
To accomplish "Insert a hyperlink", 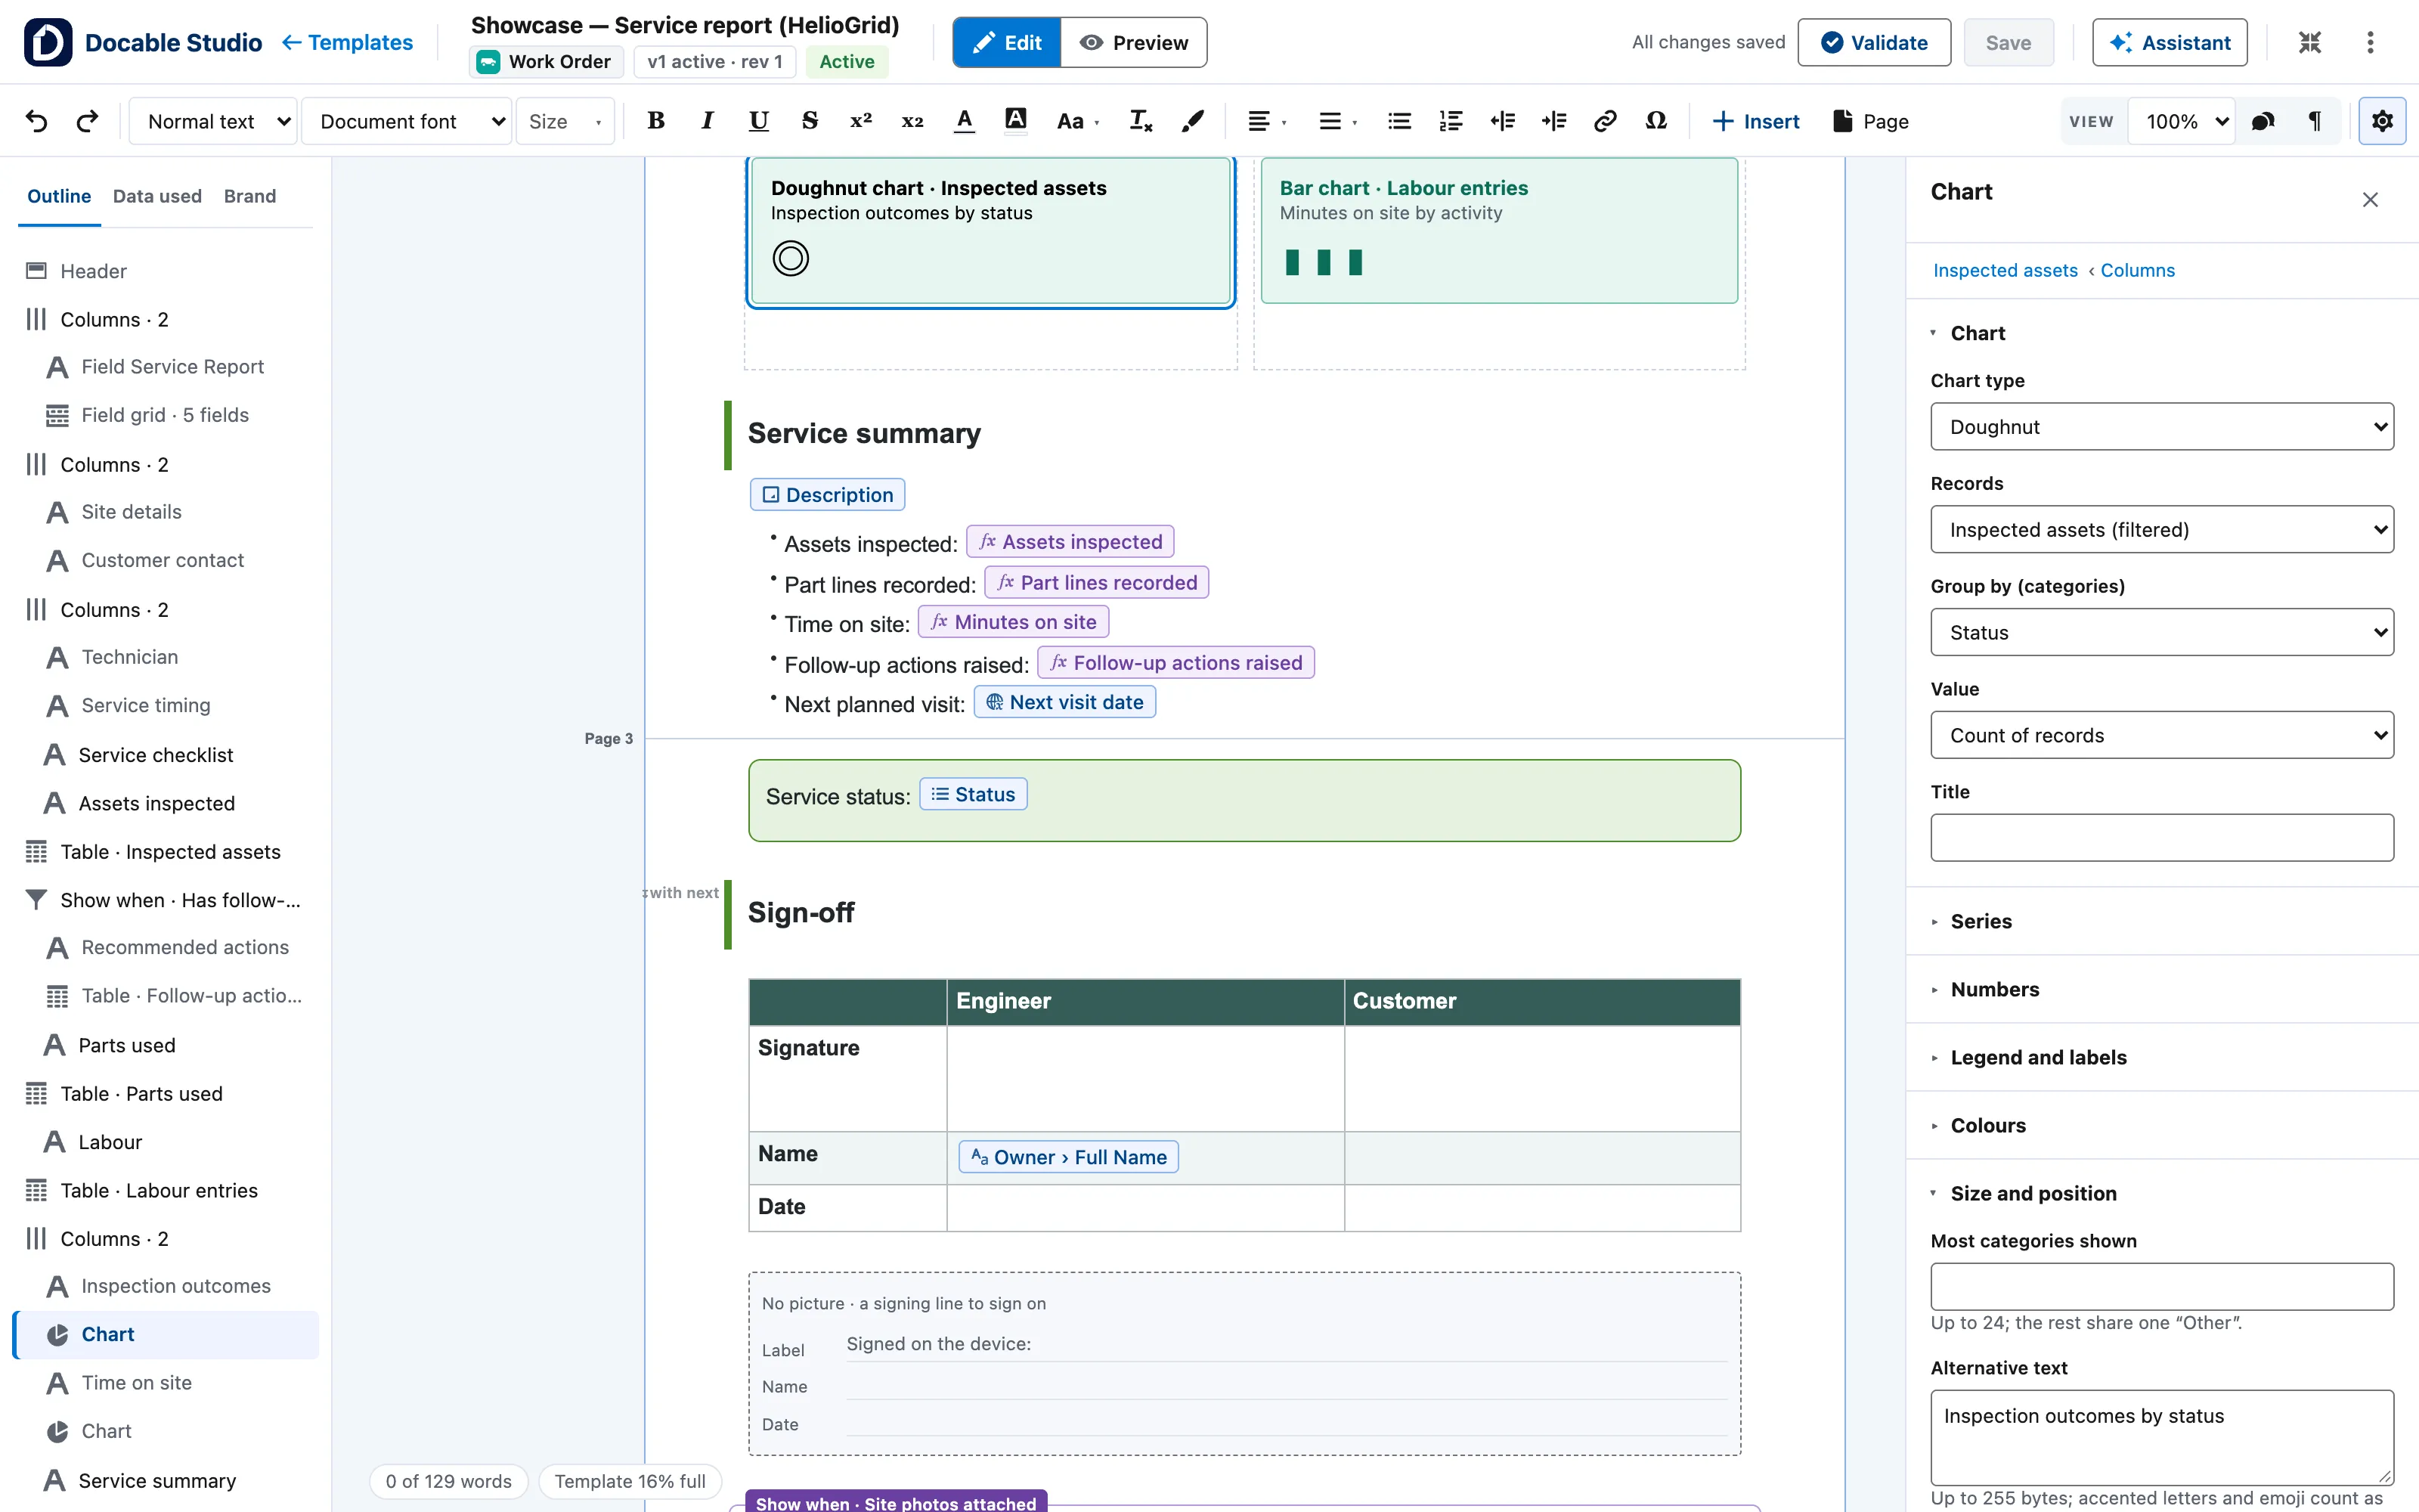I will tap(1606, 121).
